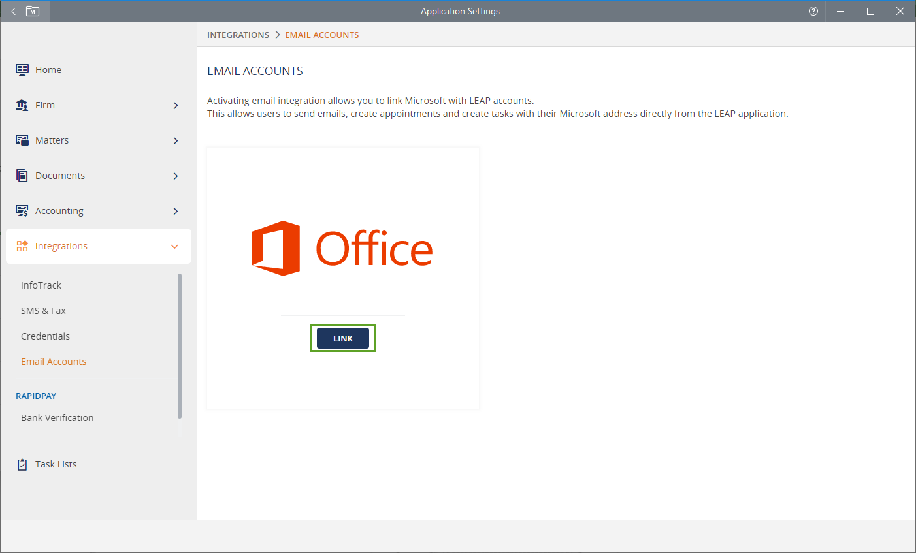
Task: Click the Task Lists clipboard icon
Action: 22,464
